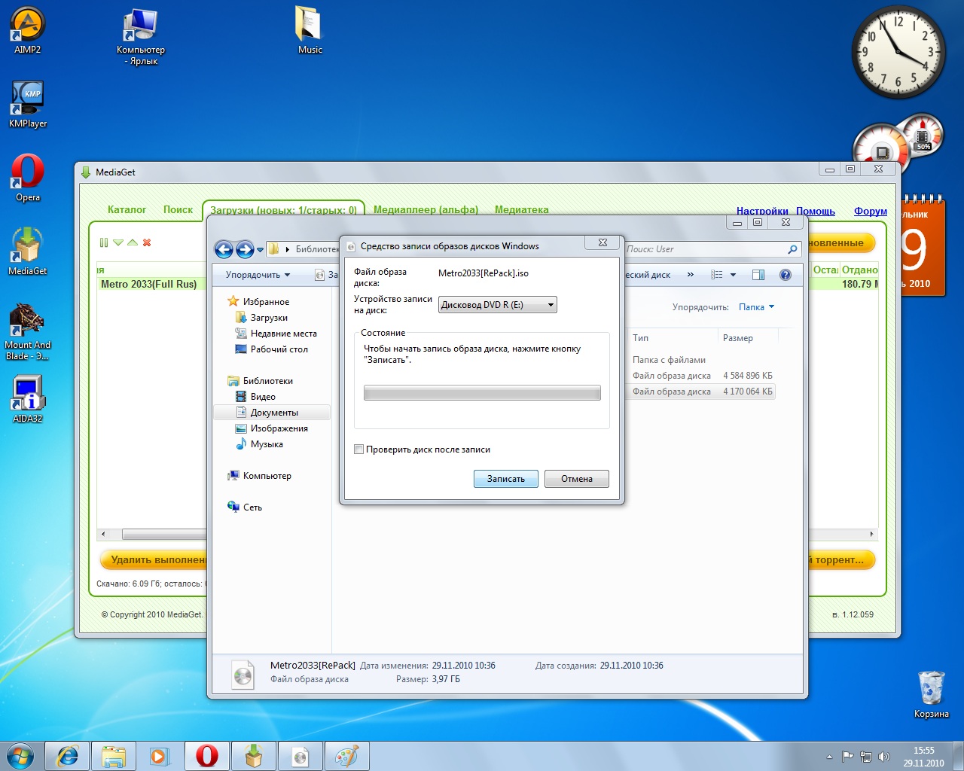The height and width of the screenshot is (771, 964).
Task: Click the search magnifier in Explorer
Action: tap(792, 249)
